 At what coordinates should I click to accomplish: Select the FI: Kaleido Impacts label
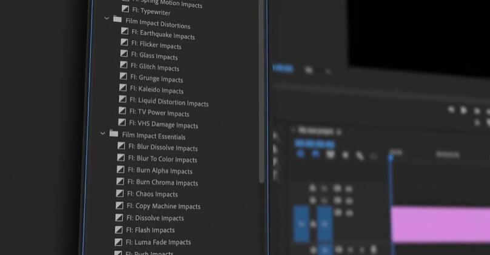coord(156,90)
